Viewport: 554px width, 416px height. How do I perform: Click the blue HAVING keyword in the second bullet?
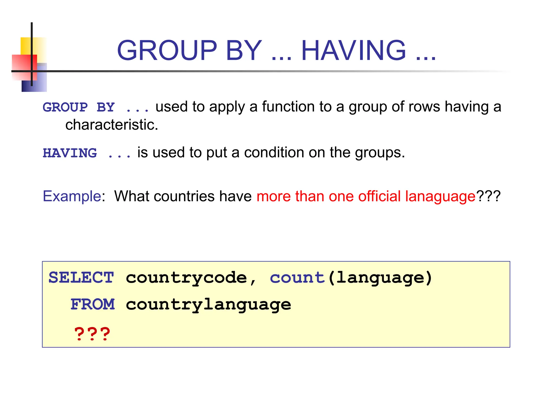click(x=70, y=153)
